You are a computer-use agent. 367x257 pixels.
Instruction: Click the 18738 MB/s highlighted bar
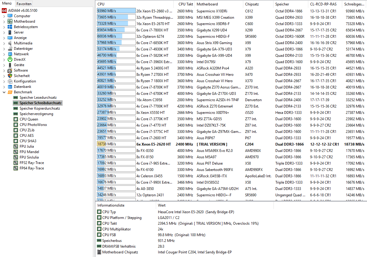[116, 144]
